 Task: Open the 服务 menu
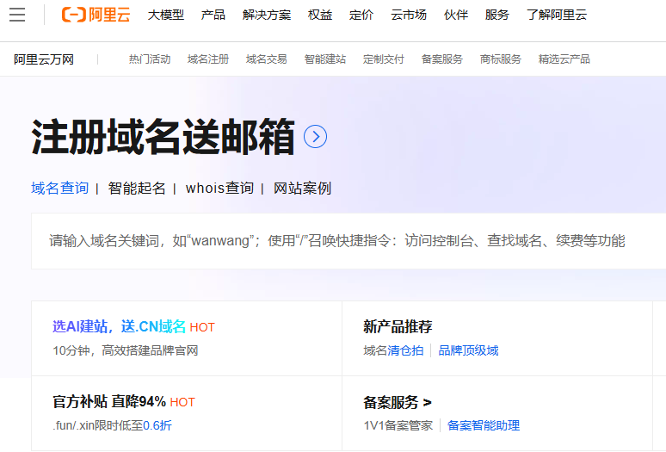(497, 15)
